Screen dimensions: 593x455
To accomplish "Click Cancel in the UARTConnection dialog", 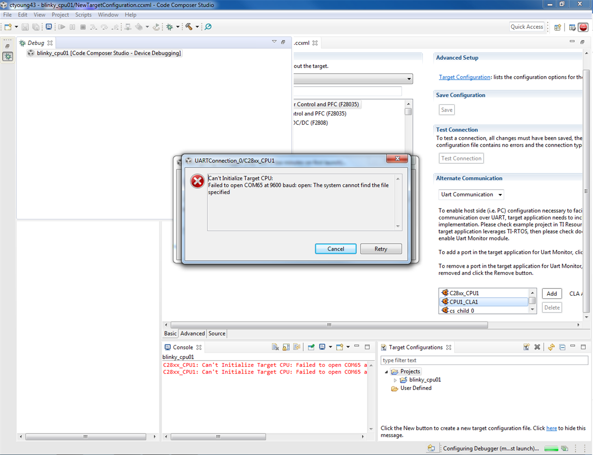I will click(x=336, y=249).
